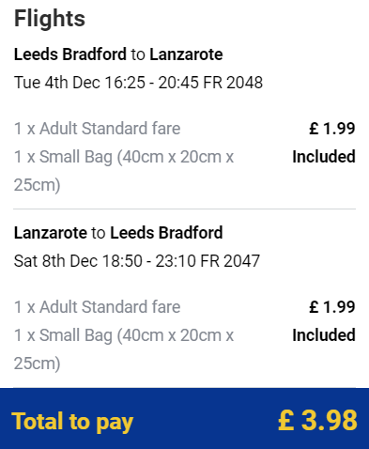Viewport: 369px width, 449px height.
Task: Select the return Small Bag item line
Action: (124, 349)
